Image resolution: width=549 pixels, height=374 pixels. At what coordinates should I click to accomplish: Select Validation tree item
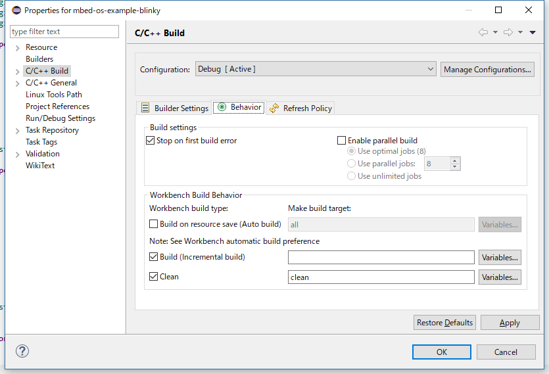tap(42, 153)
